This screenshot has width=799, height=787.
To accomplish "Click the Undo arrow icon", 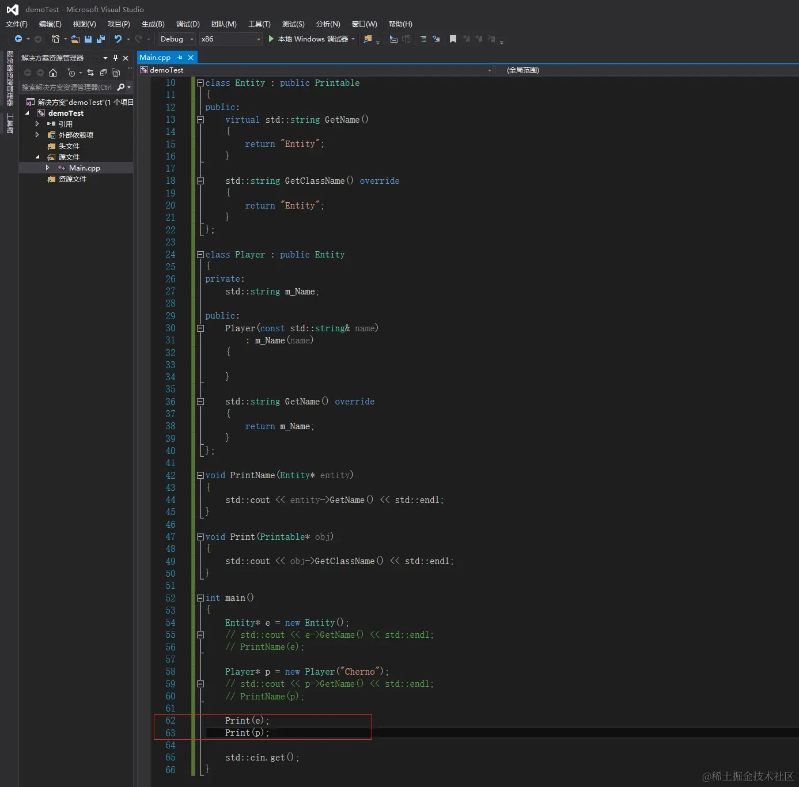I will (118, 39).
